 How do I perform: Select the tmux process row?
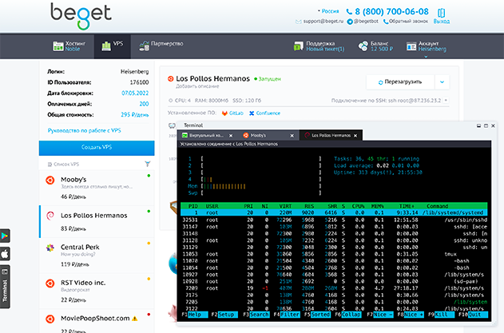[334, 254]
